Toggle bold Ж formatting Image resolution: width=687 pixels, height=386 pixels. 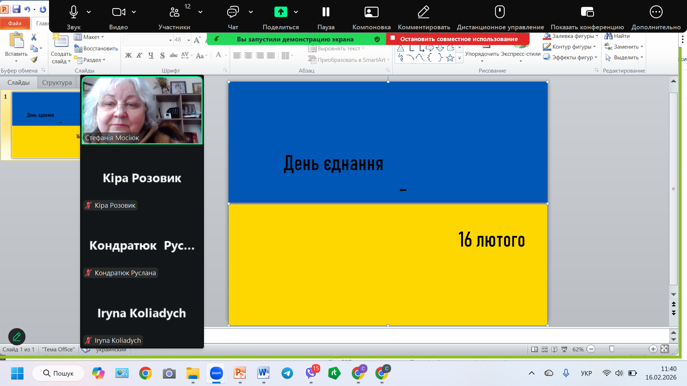click(x=128, y=55)
